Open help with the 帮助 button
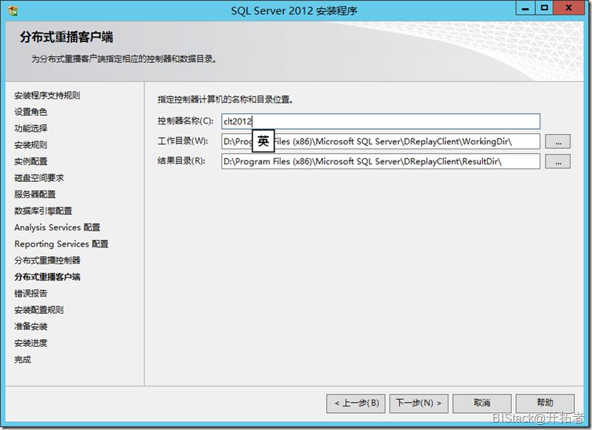592x430 pixels. point(545,403)
